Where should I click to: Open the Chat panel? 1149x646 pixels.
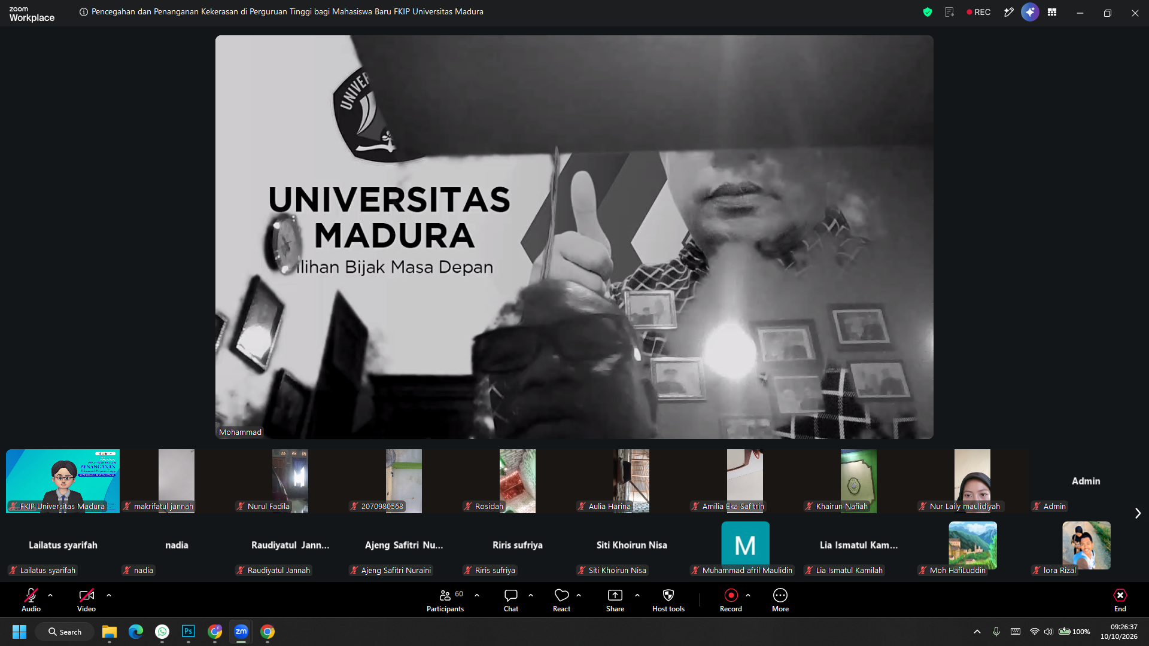(511, 600)
